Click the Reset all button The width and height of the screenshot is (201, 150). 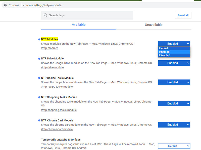click(x=183, y=15)
